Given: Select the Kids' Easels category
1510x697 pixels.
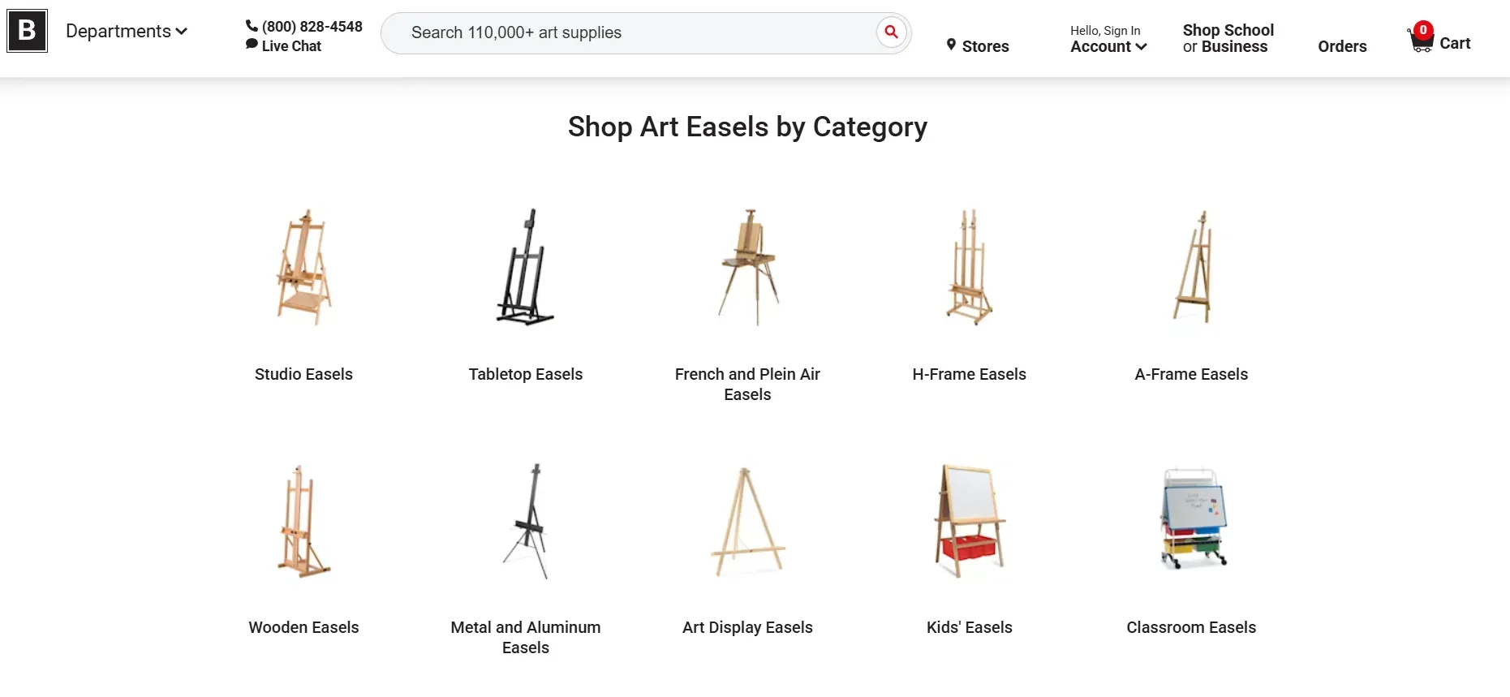Looking at the screenshot, I should point(969,626).
